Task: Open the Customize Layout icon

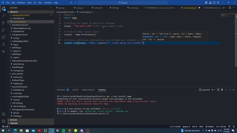Action: [218, 3]
